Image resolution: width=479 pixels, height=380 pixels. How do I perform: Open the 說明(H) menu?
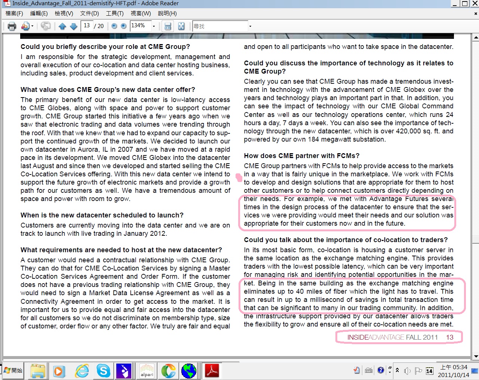(167, 13)
